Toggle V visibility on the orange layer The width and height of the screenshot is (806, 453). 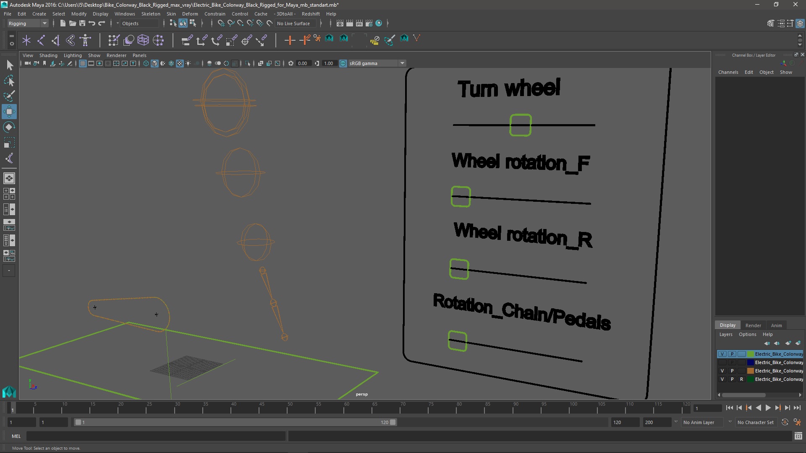click(x=722, y=371)
